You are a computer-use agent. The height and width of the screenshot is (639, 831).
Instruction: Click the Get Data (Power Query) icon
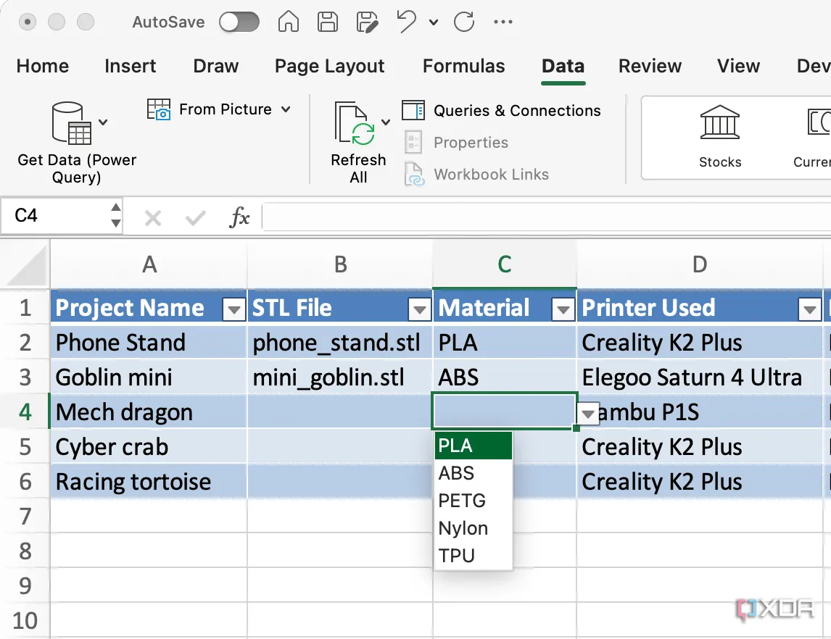point(72,123)
